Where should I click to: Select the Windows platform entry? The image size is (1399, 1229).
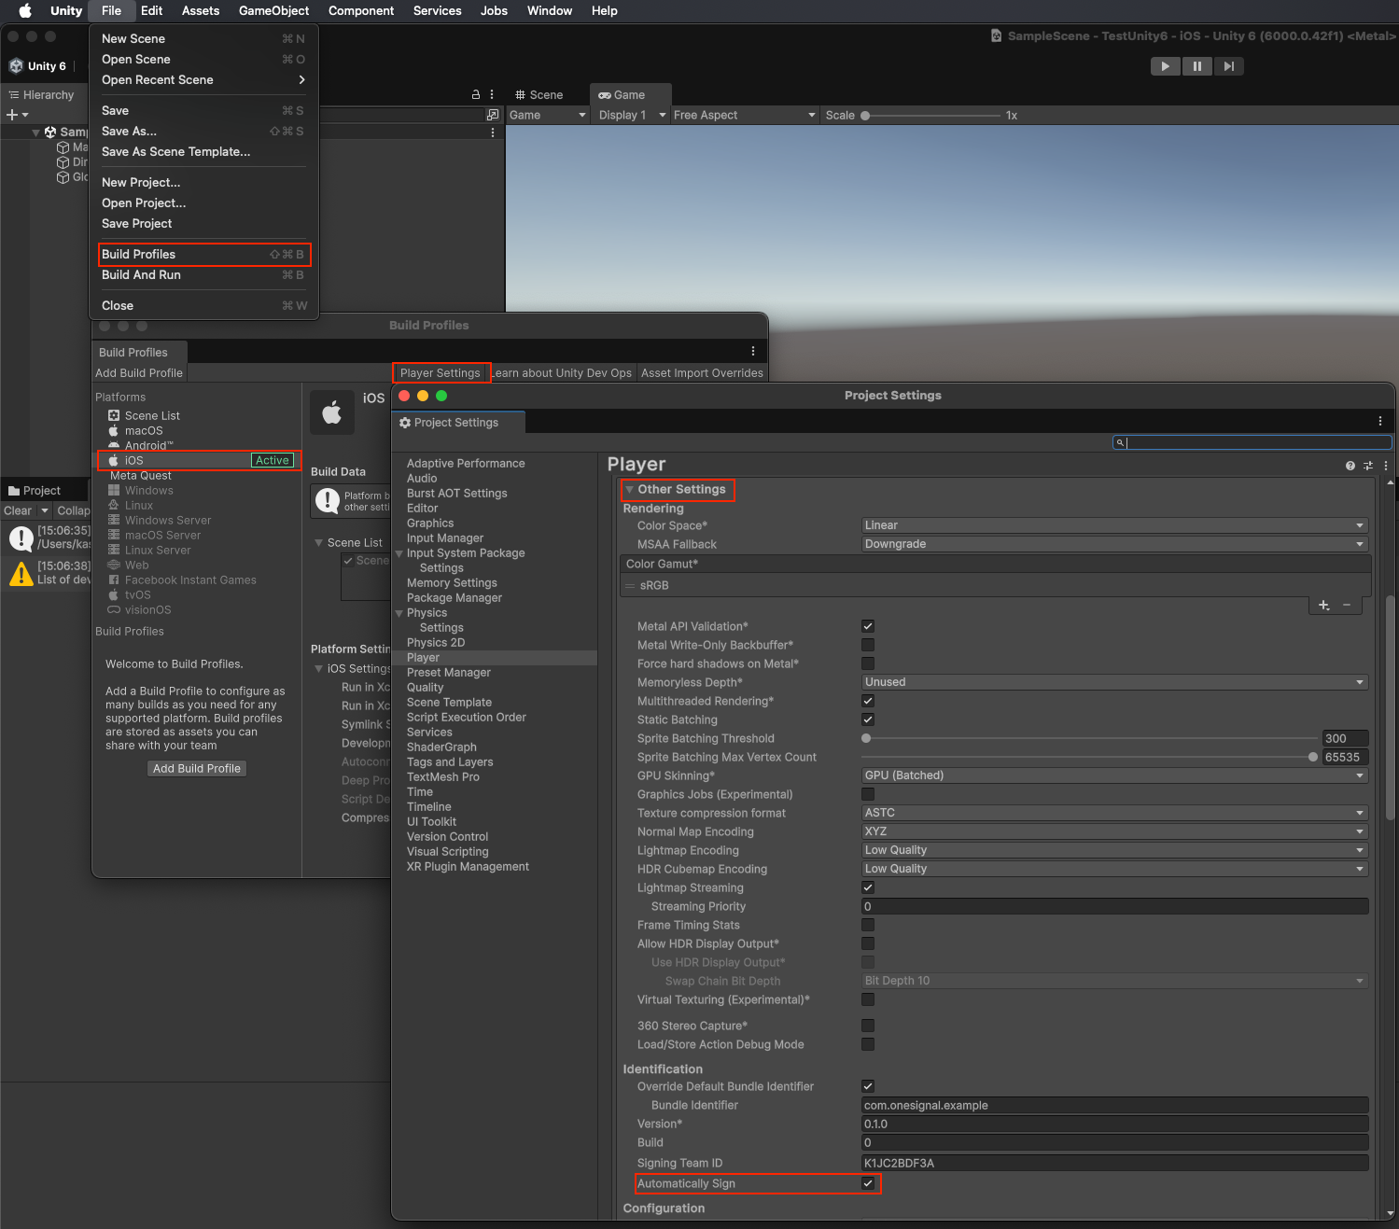click(149, 490)
